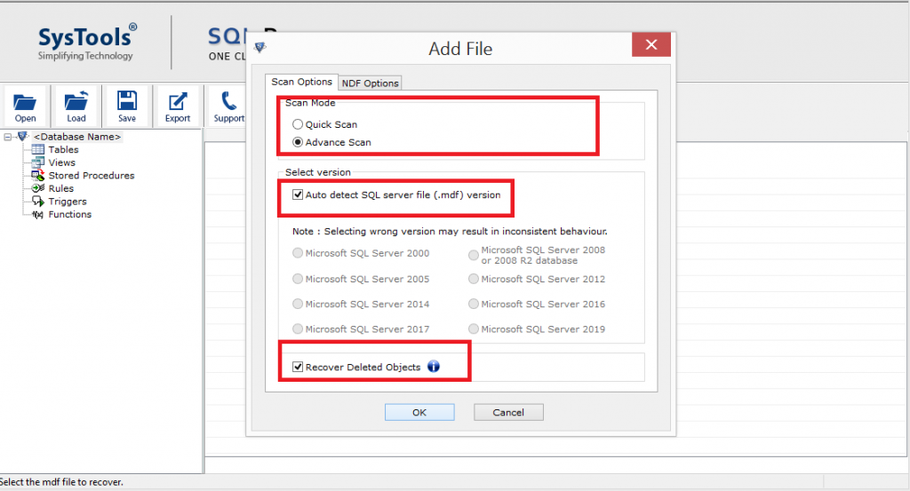Image resolution: width=910 pixels, height=491 pixels.
Task: Click the Save floppy disk icon
Action: click(127, 100)
